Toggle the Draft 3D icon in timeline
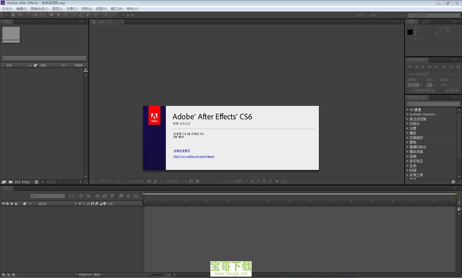Viewport: 462px width, 278px height. 88,196
